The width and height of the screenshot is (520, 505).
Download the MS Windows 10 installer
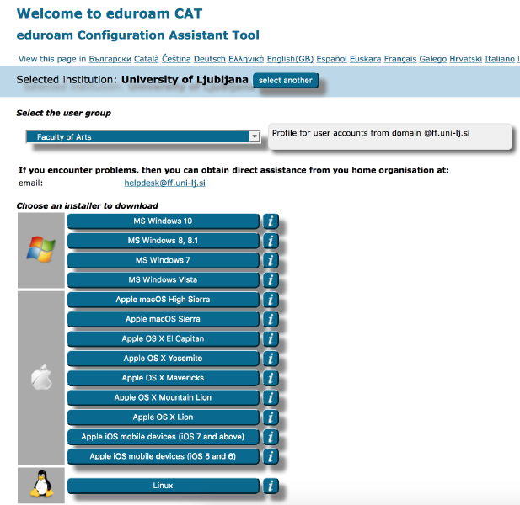(163, 221)
